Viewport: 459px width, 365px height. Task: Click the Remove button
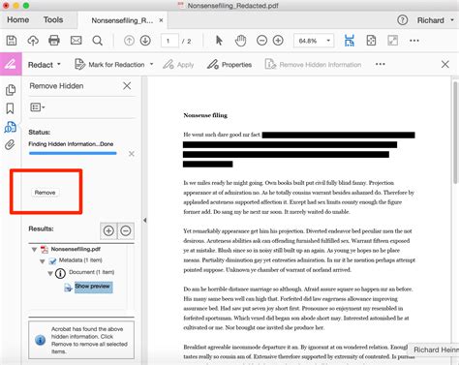[46, 193]
